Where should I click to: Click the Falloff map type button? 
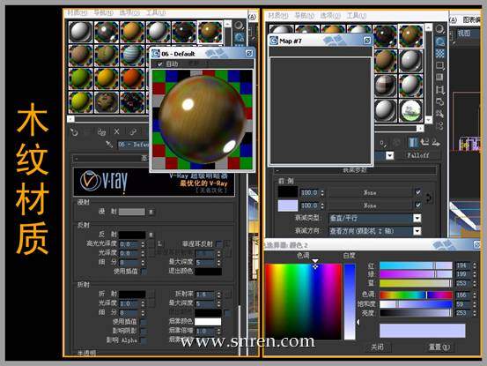418,155
